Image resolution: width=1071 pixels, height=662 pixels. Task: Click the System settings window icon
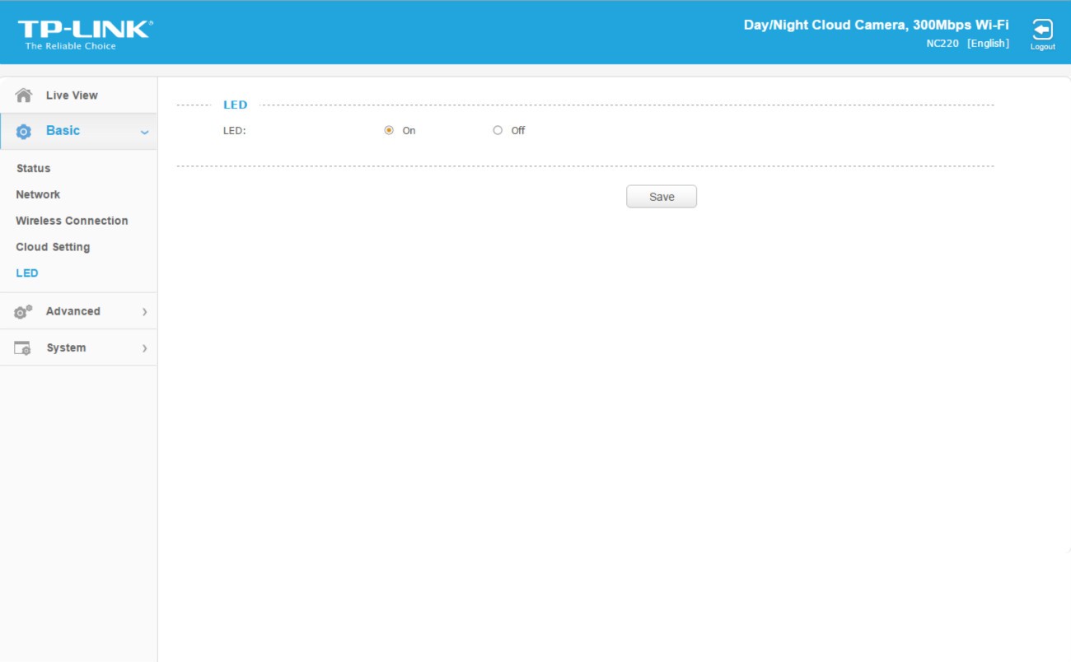22,348
